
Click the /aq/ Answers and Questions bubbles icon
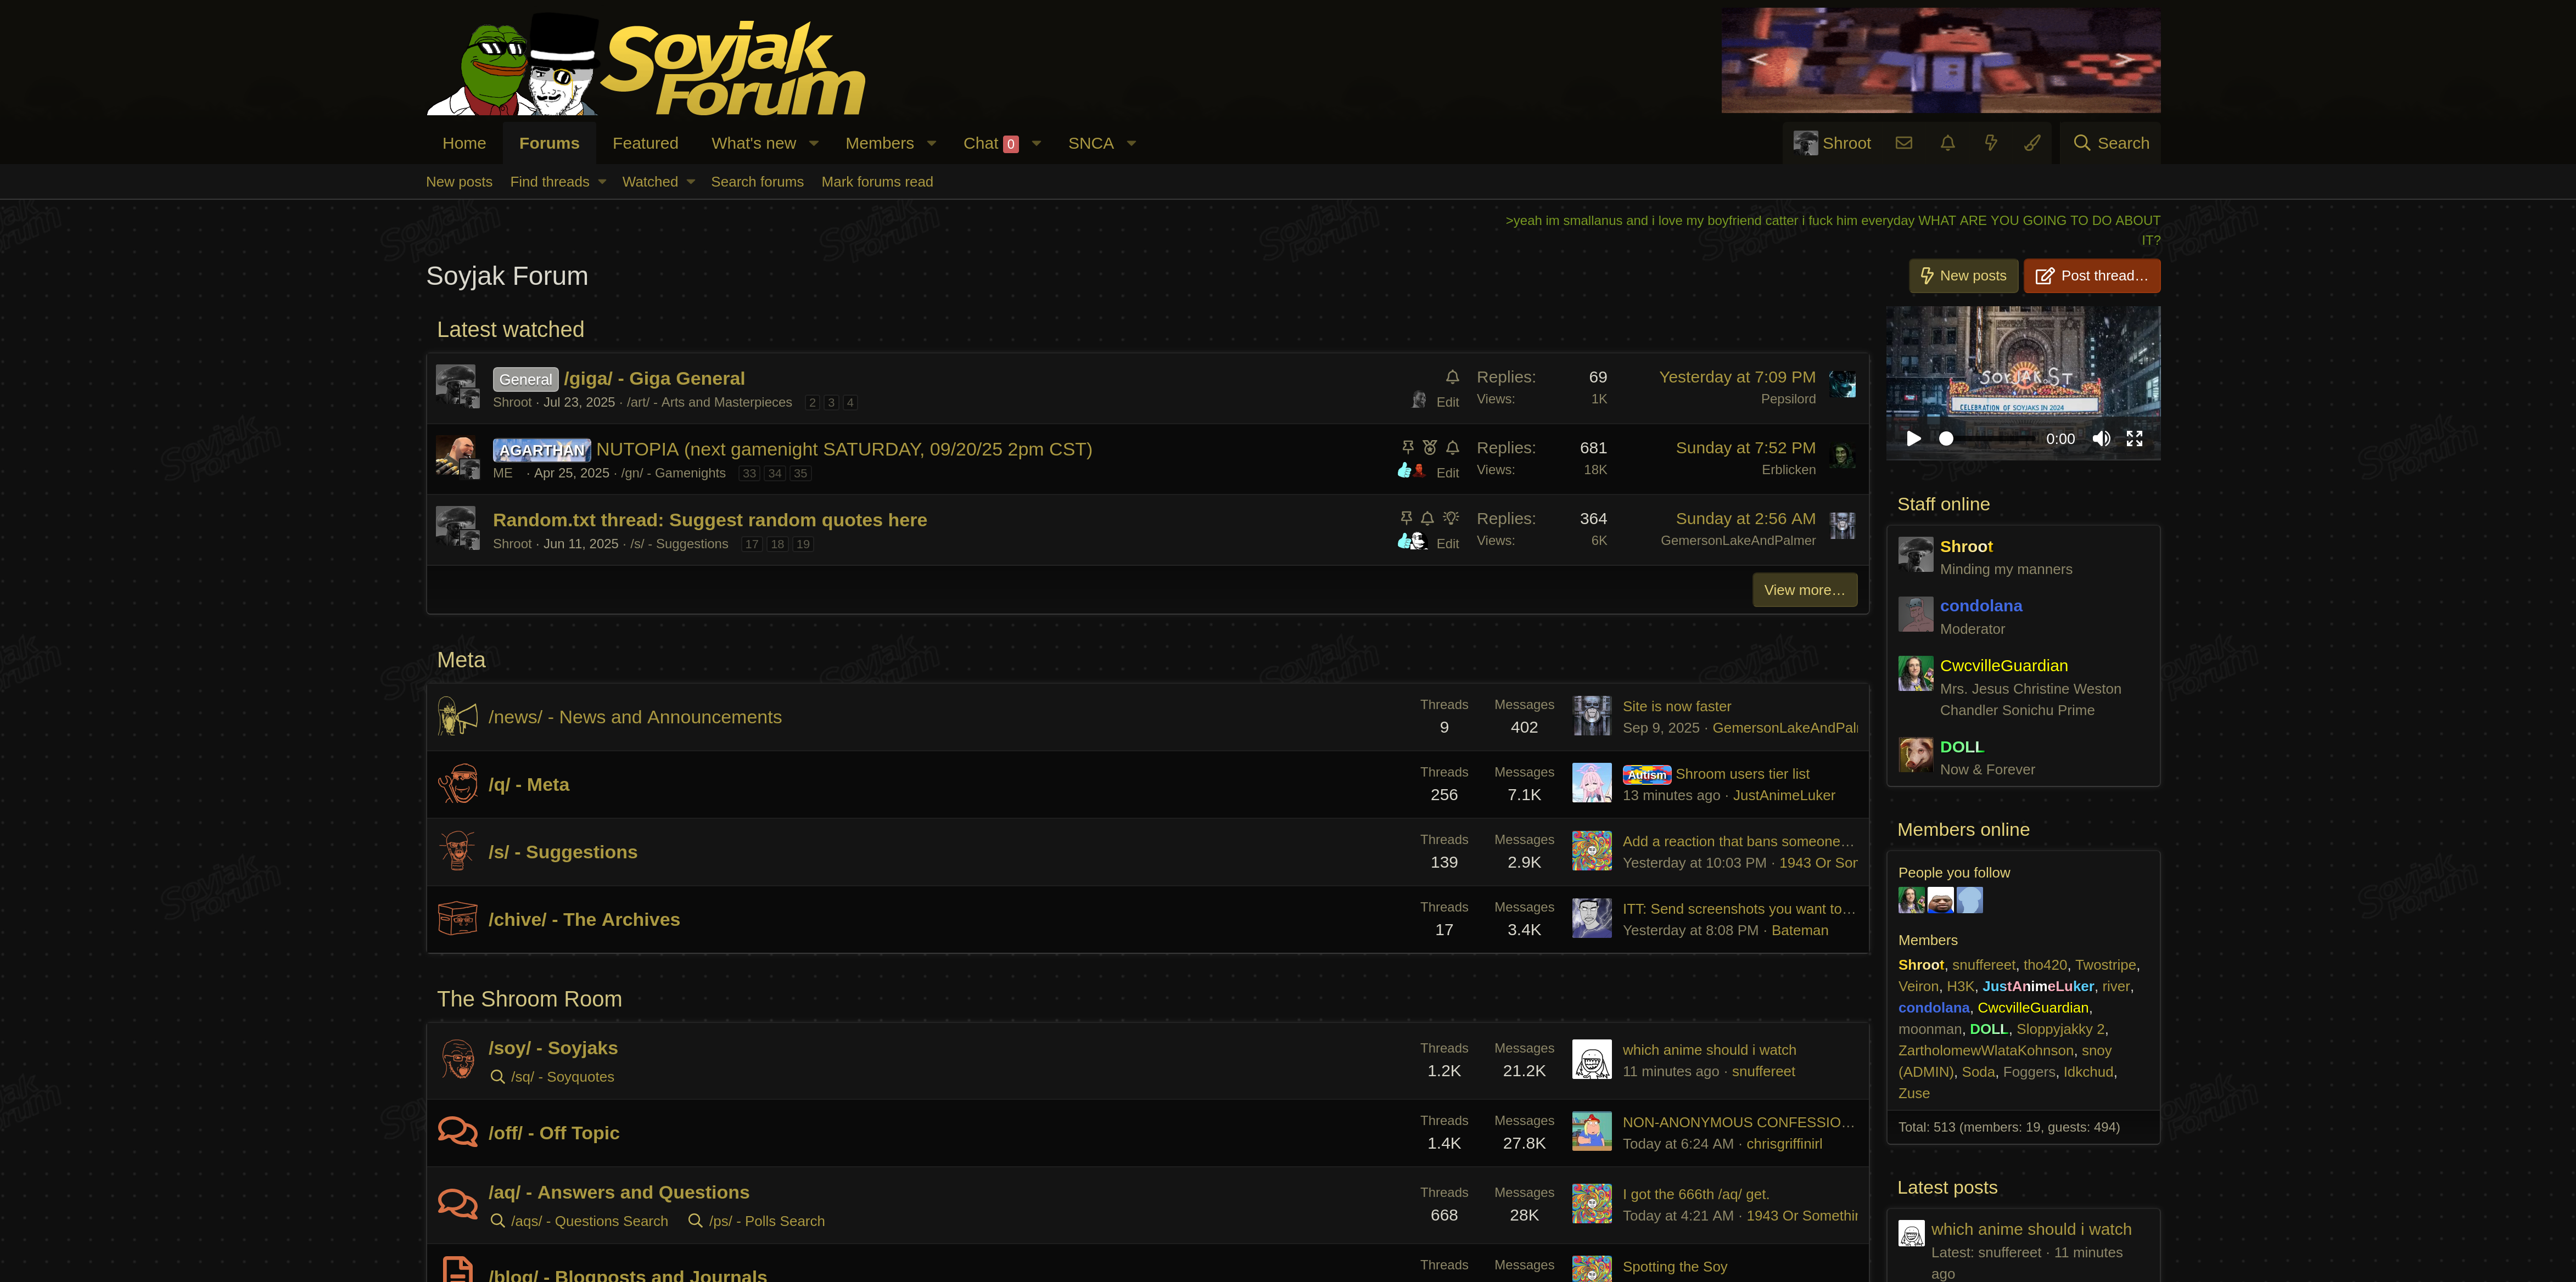458,1203
